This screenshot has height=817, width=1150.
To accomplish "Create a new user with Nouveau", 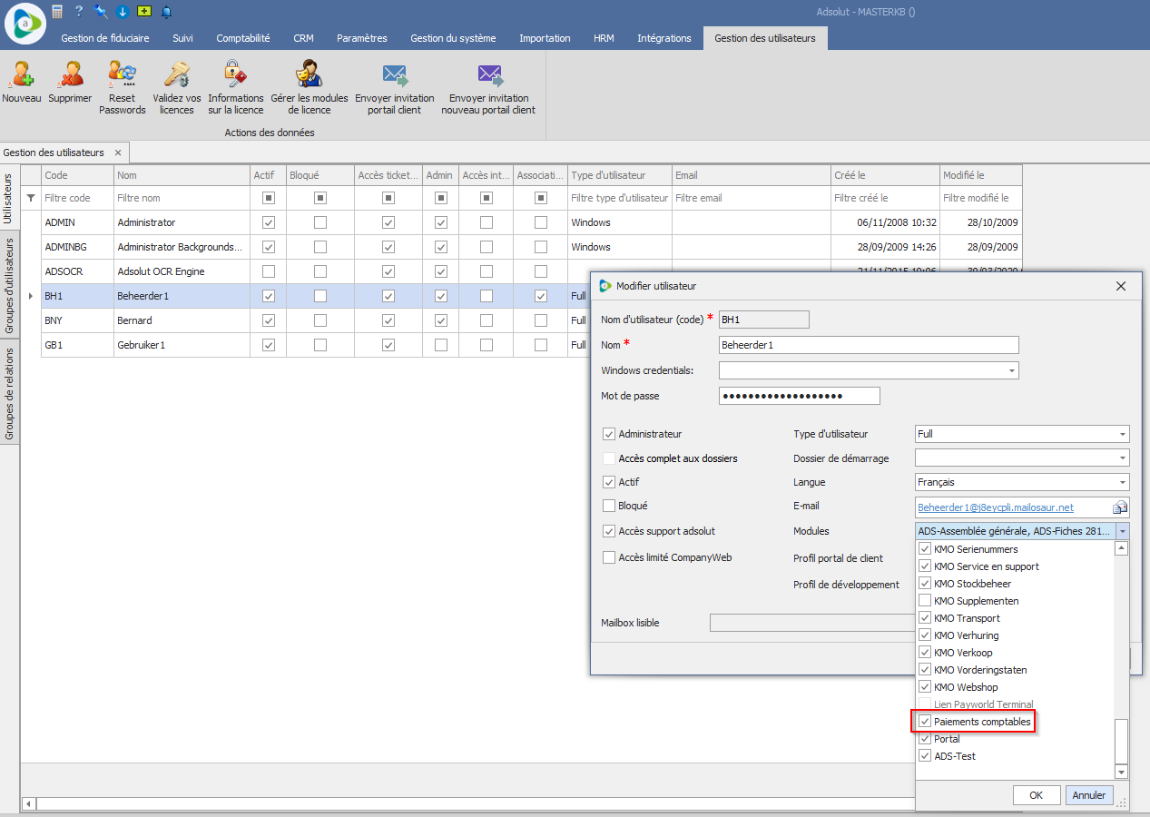I will click(22, 82).
